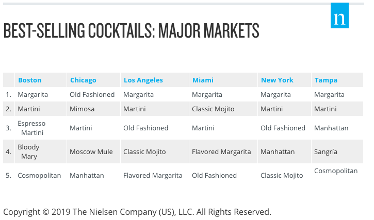This screenshot has height=220, width=374.
Task: Click the Best-Selling Cocktails title heading
Action: (131, 30)
